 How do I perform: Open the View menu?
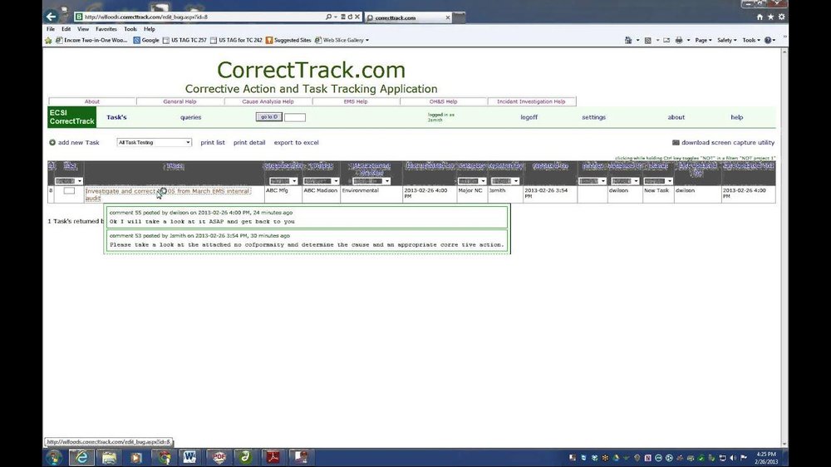point(83,29)
